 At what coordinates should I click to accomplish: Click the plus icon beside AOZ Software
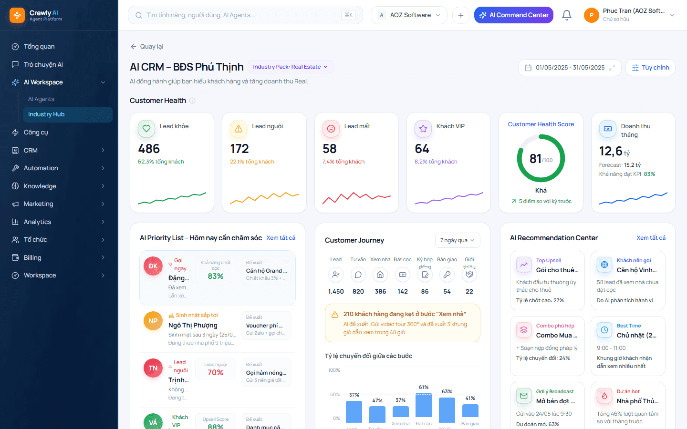click(460, 15)
